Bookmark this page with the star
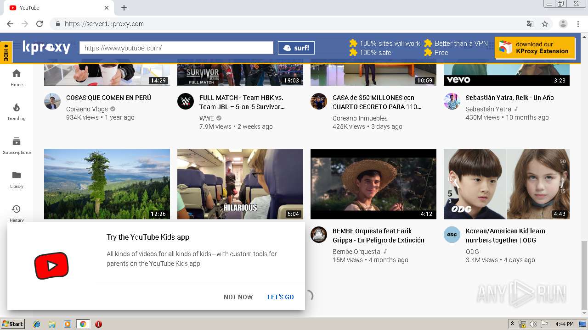588x330 pixels. (545, 24)
